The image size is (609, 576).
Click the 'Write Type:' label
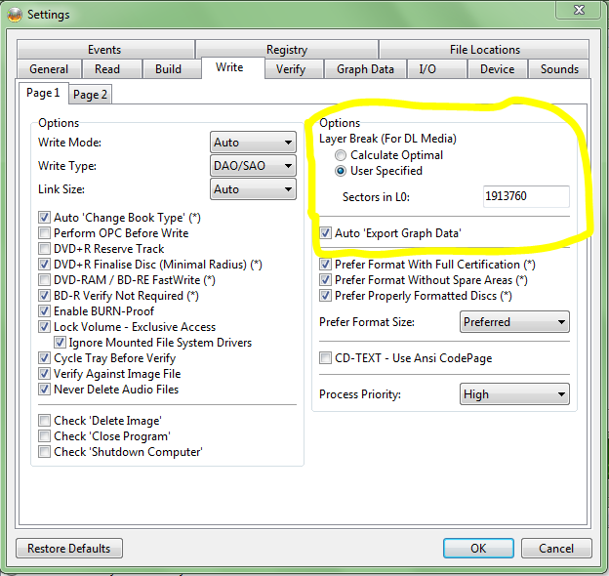click(x=67, y=166)
